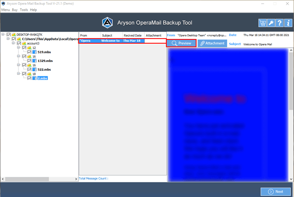This screenshot has width=294, height=197.
Task: Click preview pane scroll down arrow
Action: click(x=291, y=179)
